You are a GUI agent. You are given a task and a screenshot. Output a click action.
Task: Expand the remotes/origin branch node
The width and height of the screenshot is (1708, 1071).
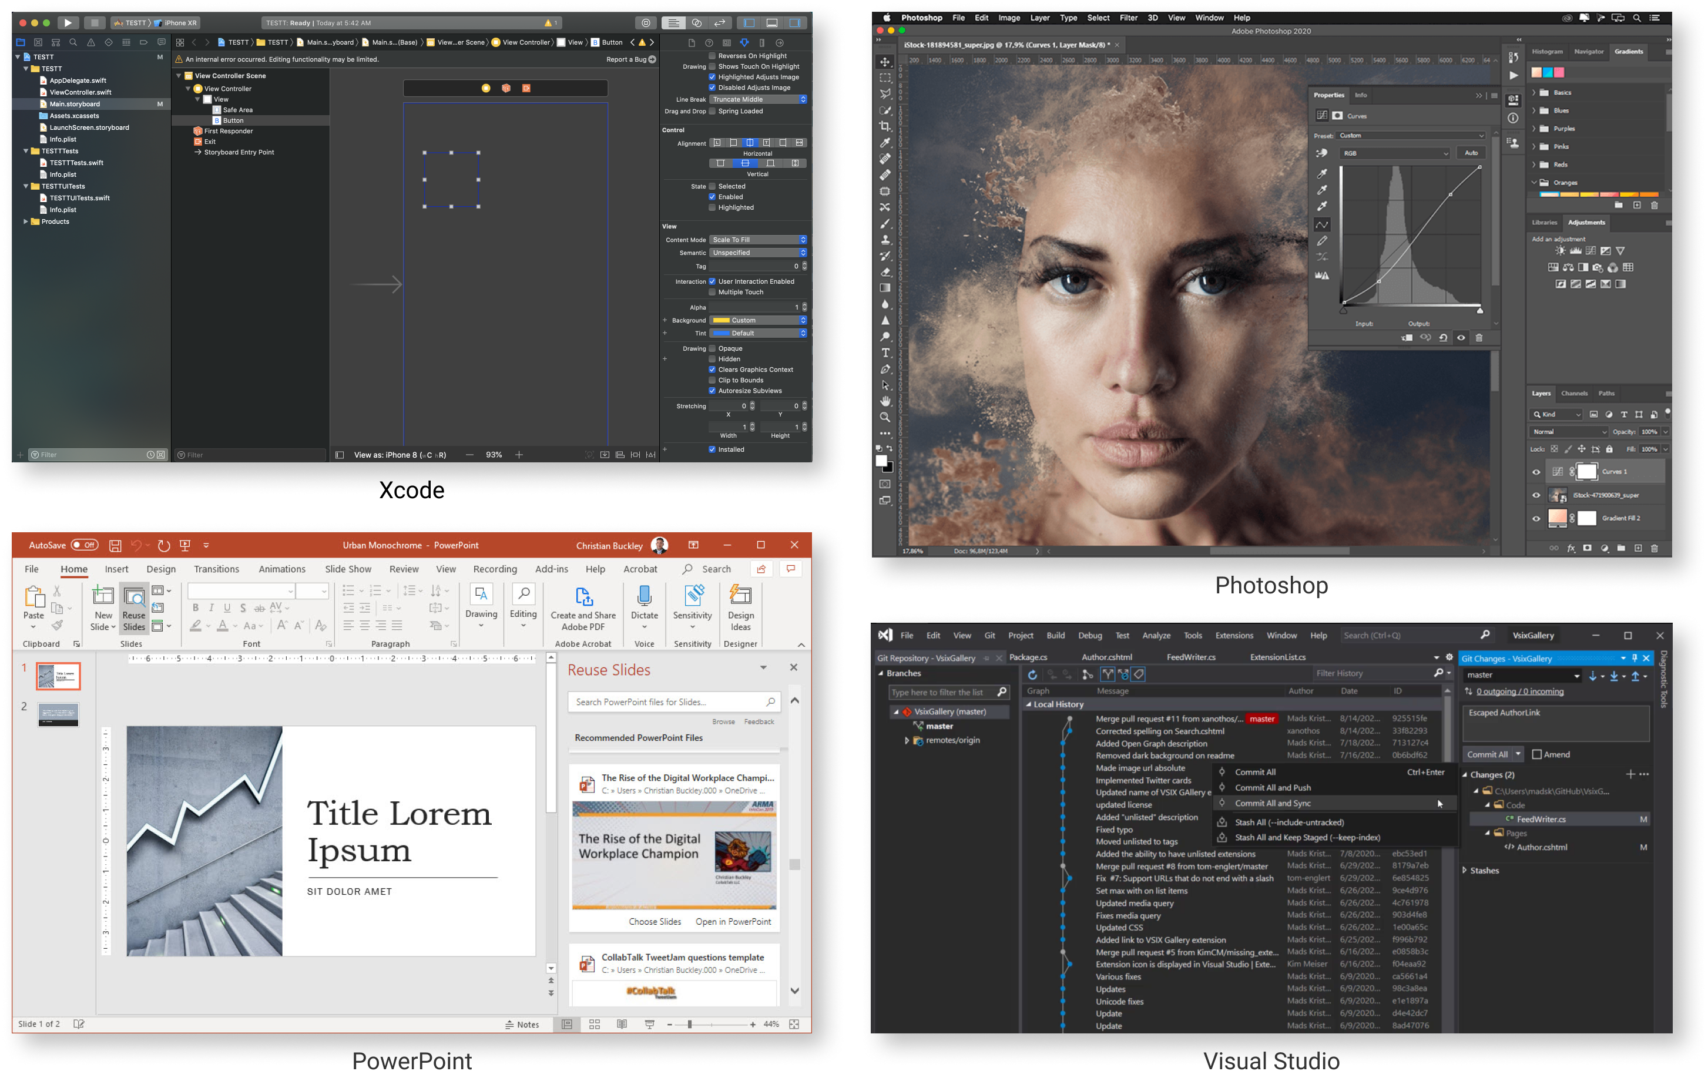(907, 740)
